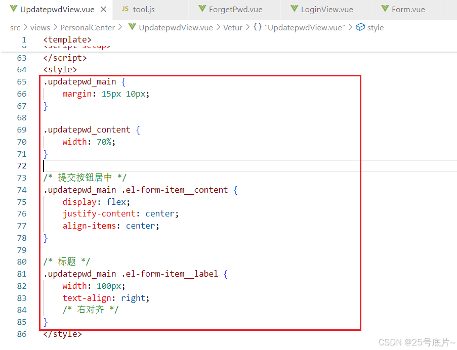Image resolution: width=457 pixels, height=350 pixels.
Task: Select 'views' in the breadcrumb
Action: point(40,28)
